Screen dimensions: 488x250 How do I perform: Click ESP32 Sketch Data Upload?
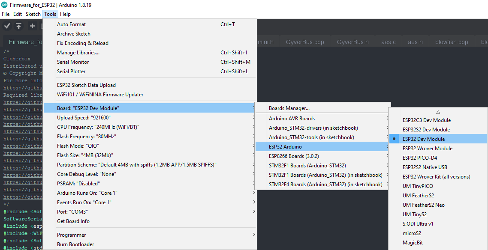pos(150,85)
